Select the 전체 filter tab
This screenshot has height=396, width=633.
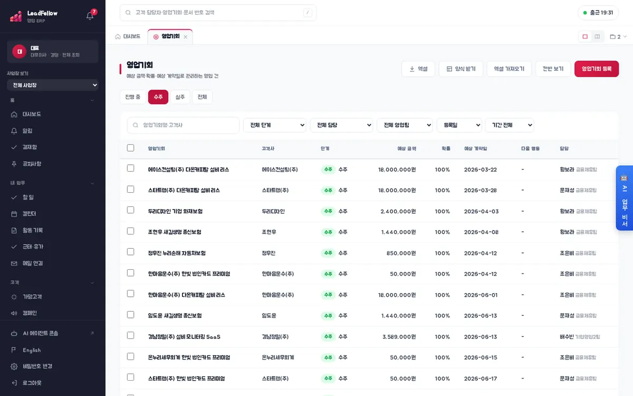[202, 97]
